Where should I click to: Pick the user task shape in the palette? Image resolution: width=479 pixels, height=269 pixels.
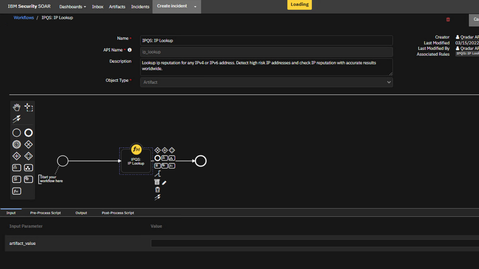(x=16, y=168)
